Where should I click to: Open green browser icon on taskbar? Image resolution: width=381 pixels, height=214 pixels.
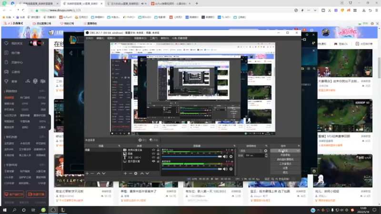[x=43, y=210]
